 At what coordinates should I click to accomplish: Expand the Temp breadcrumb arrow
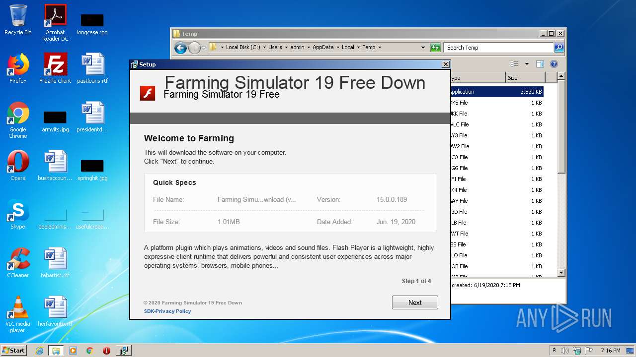pos(380,48)
